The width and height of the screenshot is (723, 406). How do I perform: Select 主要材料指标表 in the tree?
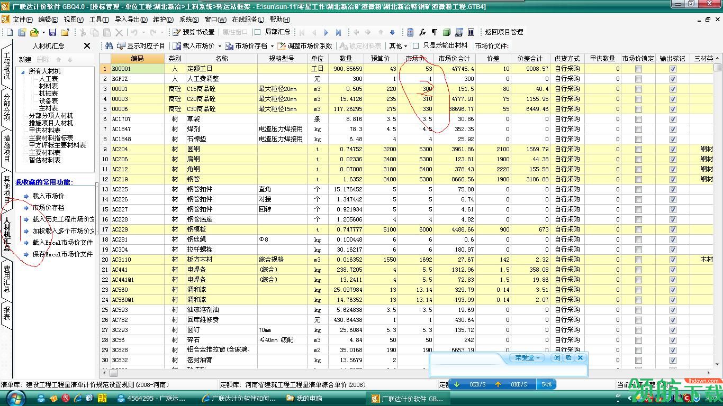click(51, 137)
